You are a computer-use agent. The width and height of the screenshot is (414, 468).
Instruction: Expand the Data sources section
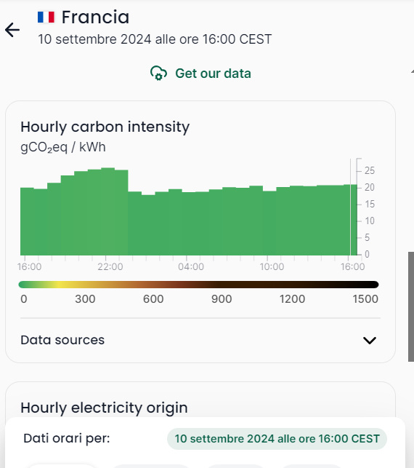tap(200, 340)
